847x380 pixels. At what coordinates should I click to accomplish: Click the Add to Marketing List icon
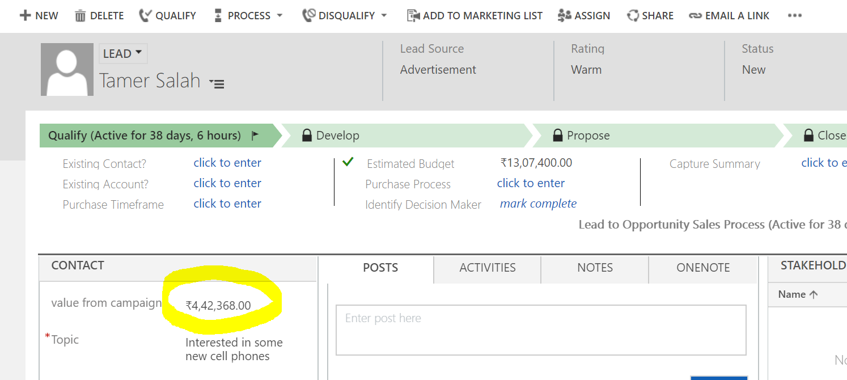[x=413, y=15]
